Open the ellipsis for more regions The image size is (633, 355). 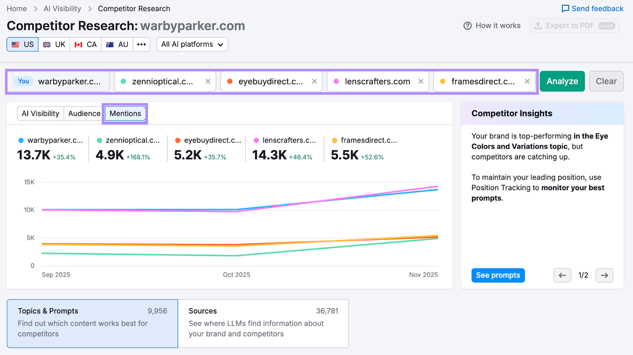141,44
